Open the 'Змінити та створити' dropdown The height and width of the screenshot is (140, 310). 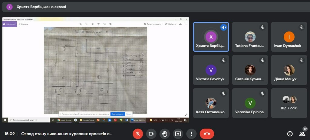click(154, 24)
